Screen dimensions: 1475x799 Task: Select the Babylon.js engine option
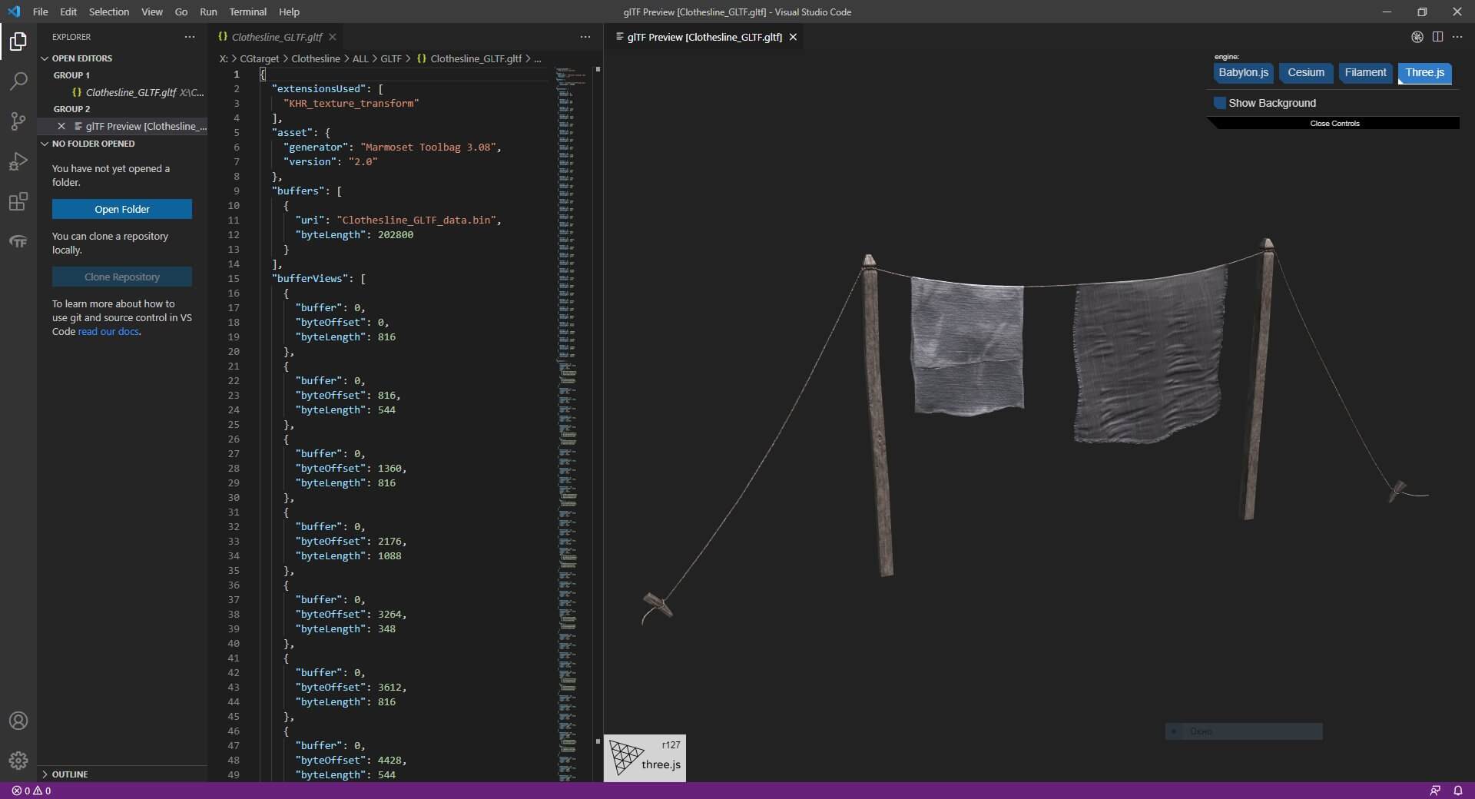point(1243,73)
